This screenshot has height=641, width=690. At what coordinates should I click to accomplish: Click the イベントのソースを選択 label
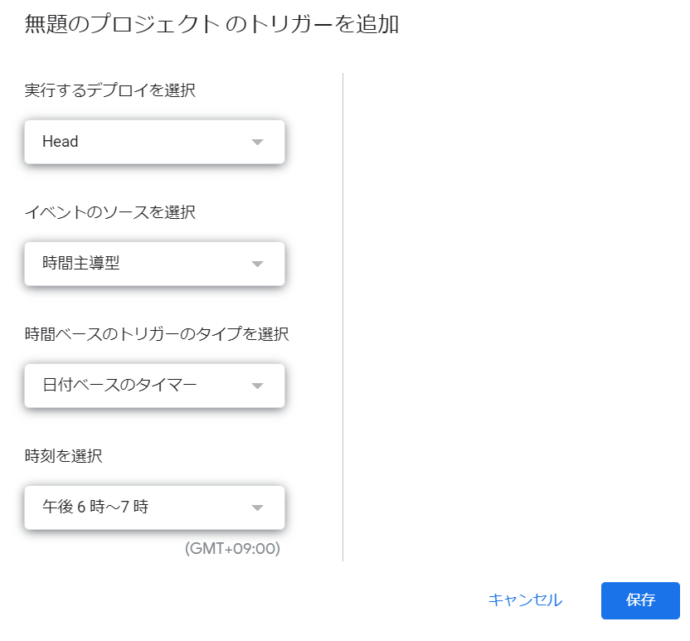pos(110,212)
